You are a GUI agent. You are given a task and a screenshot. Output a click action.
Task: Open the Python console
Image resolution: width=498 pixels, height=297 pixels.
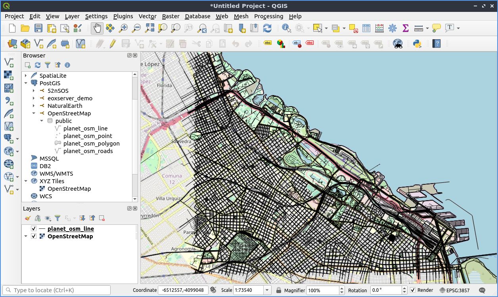coord(417,43)
